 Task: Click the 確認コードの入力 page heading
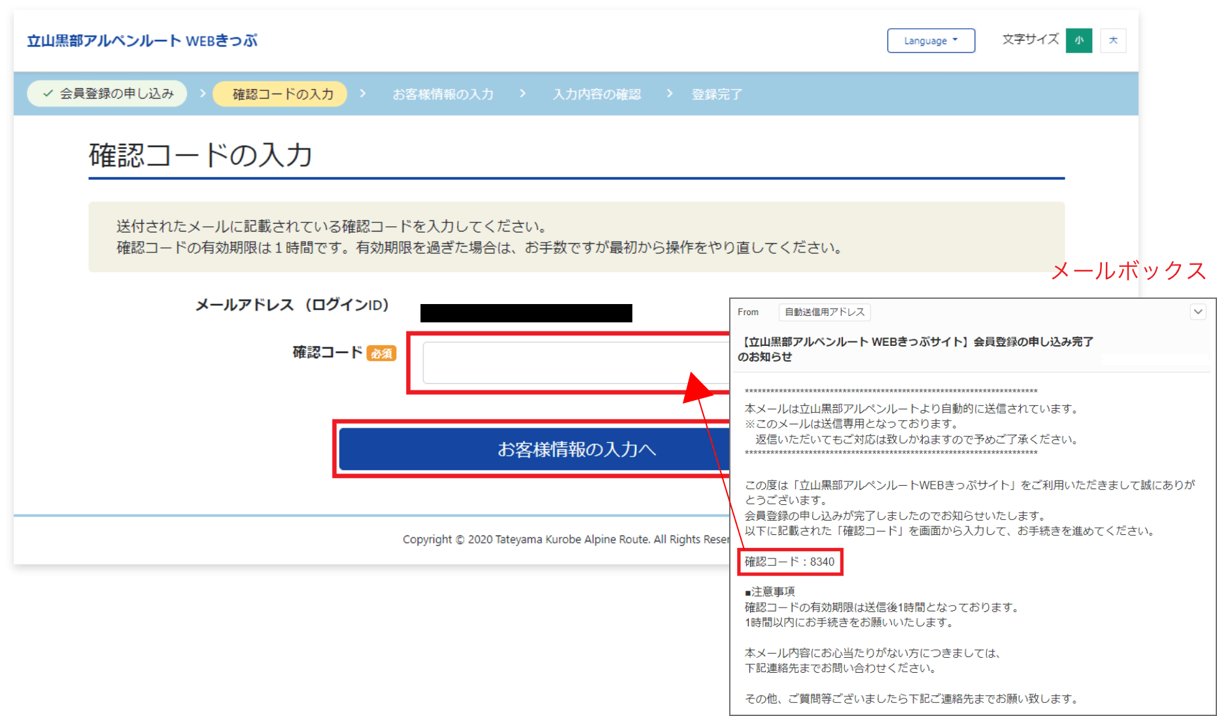(x=201, y=156)
